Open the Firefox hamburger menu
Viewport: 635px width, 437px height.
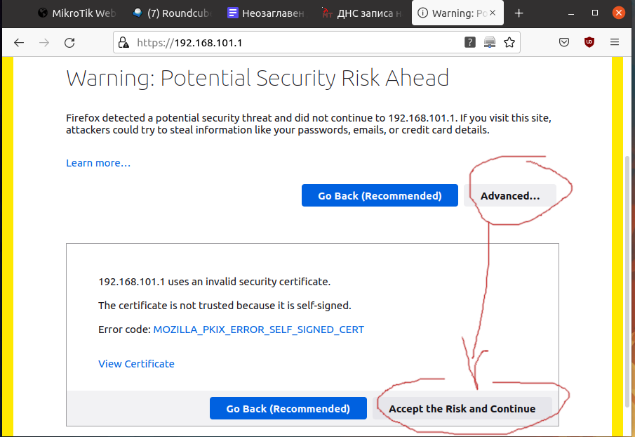pyautogui.click(x=615, y=43)
